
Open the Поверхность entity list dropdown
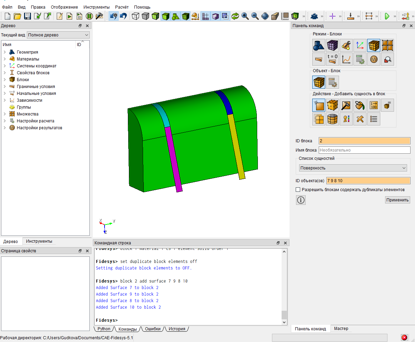(x=353, y=168)
